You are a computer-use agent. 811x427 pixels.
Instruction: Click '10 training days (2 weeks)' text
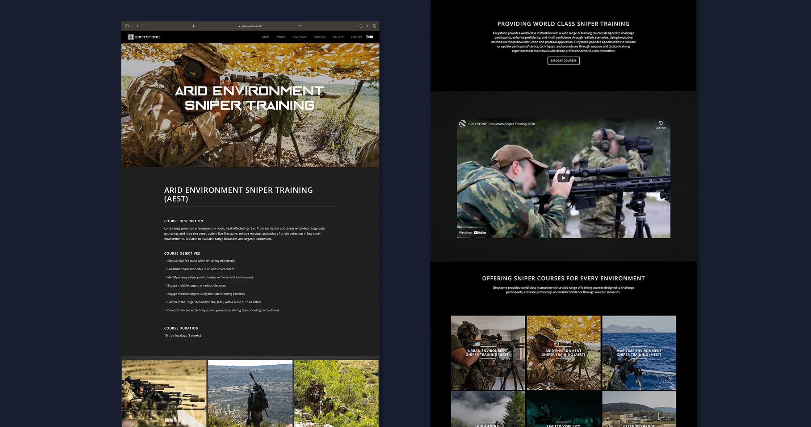(182, 335)
